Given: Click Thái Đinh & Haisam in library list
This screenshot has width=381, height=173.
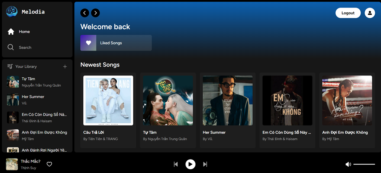Looking at the screenshot, I should pos(37,121).
